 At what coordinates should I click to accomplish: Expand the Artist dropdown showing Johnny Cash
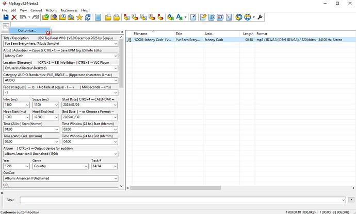tap(116, 56)
